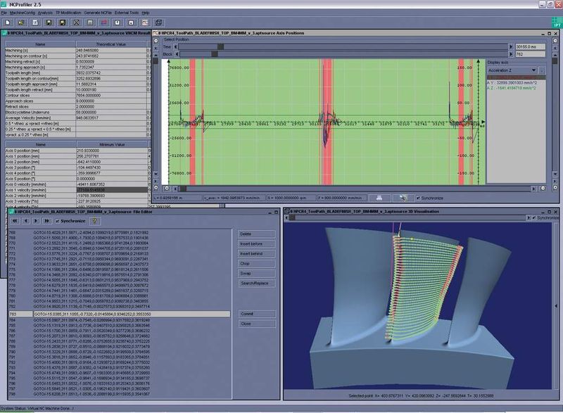Screen dimensions: 563x413
Task: Click the 3D Visualisation top slider thumb
Action: coord(292,217)
